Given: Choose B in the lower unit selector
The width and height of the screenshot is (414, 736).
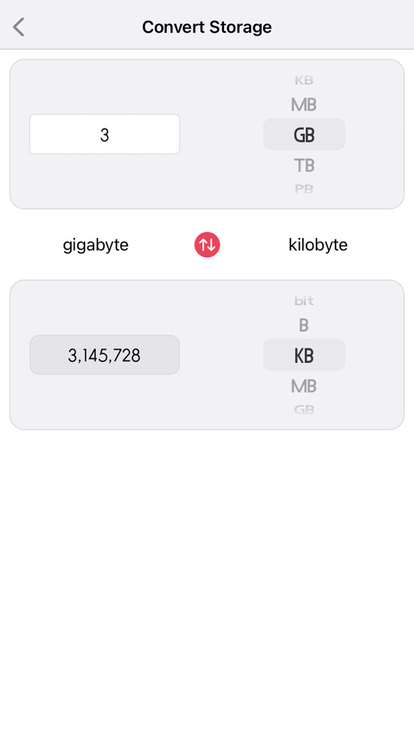Looking at the screenshot, I should [304, 324].
